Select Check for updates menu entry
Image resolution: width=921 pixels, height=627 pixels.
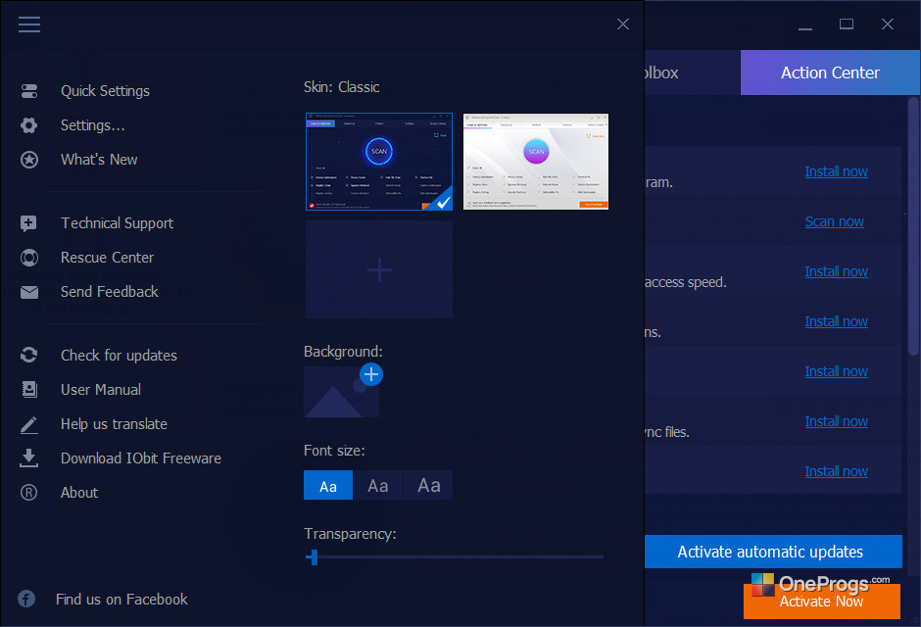pyautogui.click(x=119, y=356)
